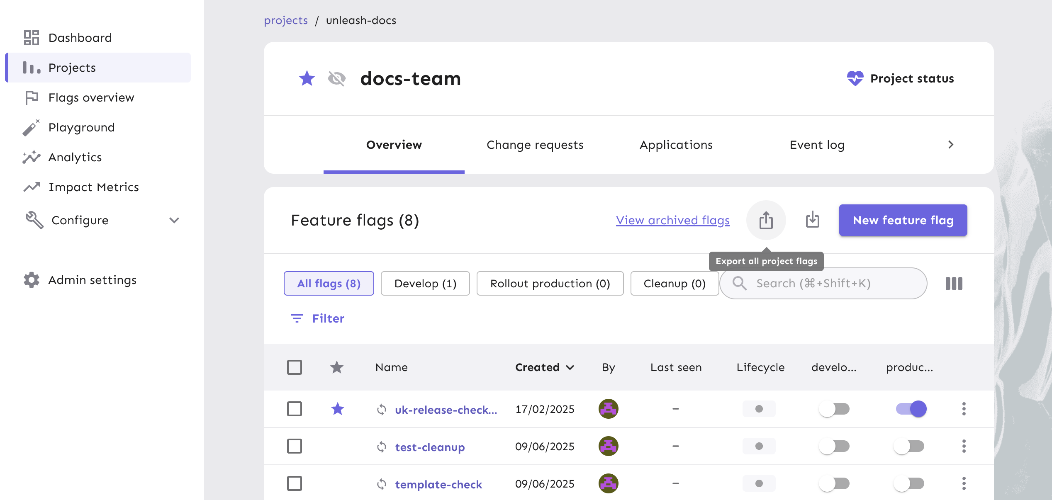Unfavorite the docs-team project star
1052x500 pixels.
[x=307, y=78]
